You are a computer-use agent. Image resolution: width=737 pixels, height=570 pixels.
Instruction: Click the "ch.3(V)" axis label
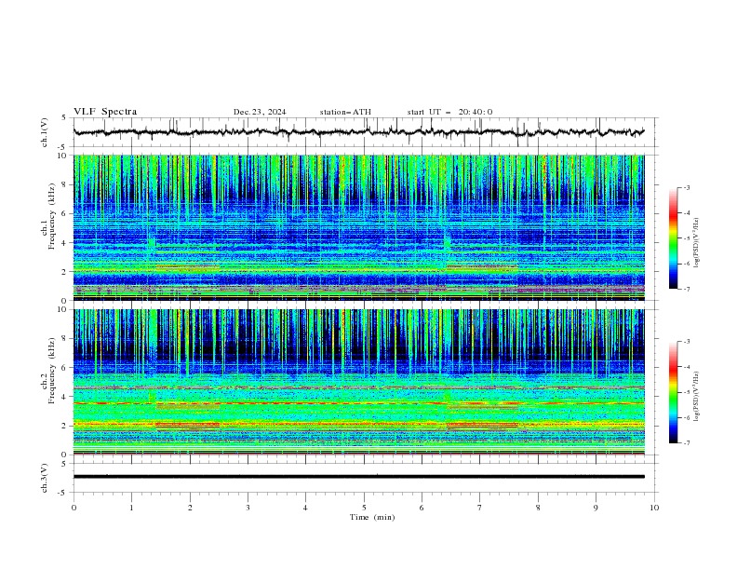coord(45,478)
